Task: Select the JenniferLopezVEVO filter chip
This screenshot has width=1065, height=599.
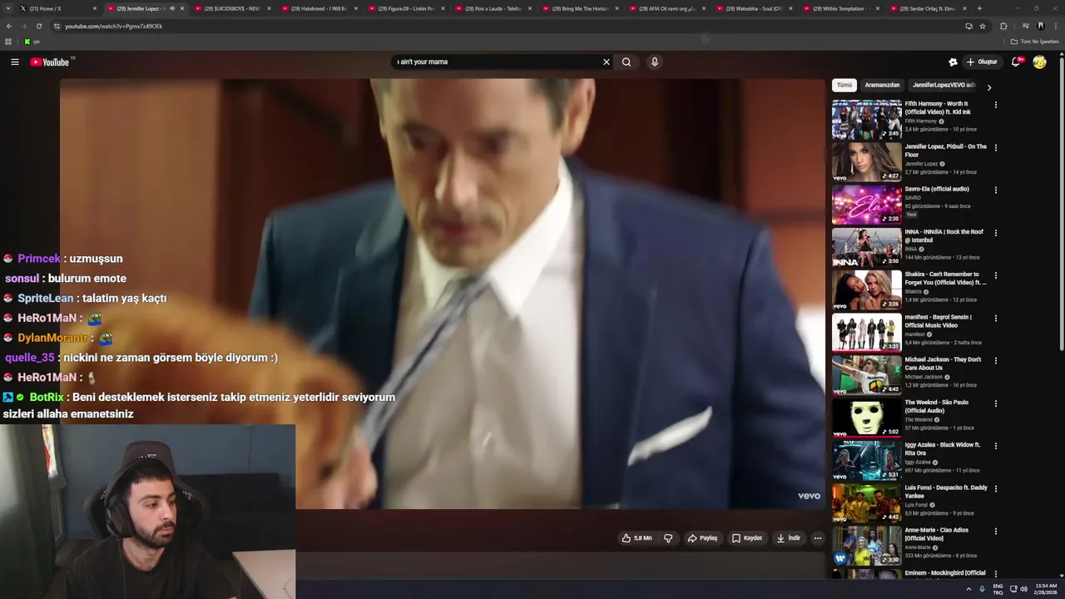Action: click(x=944, y=85)
